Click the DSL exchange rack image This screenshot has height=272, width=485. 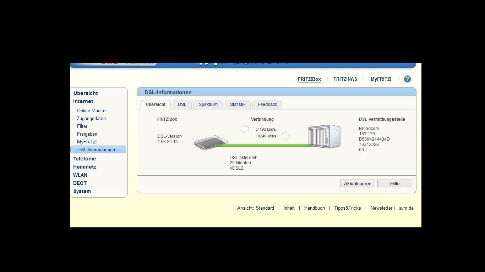coord(324,136)
